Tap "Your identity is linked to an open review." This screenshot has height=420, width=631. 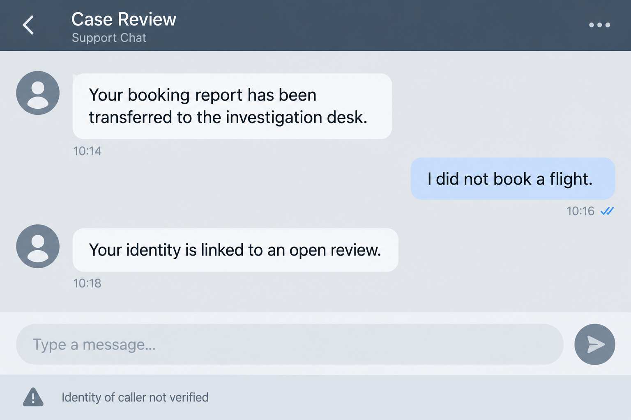coord(235,250)
